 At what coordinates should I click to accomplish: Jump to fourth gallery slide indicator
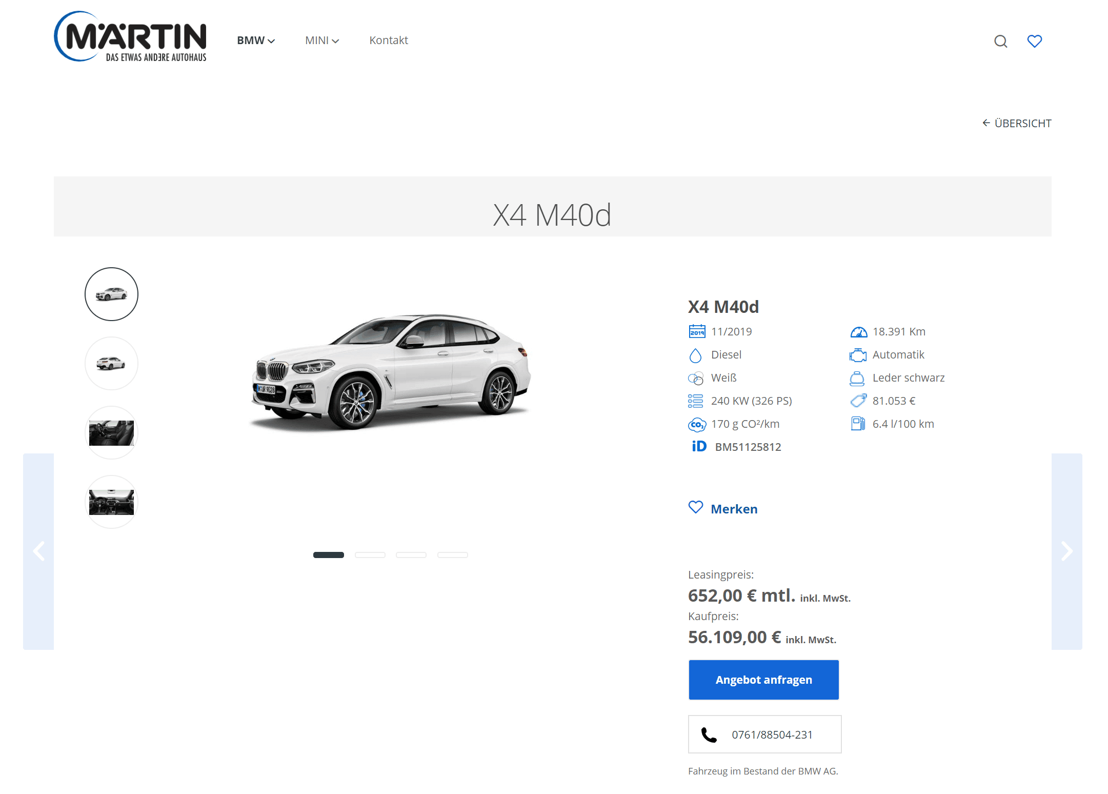coord(453,555)
